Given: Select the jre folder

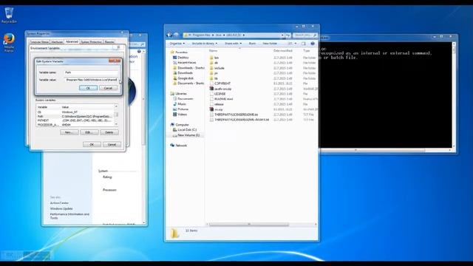Looking at the screenshot, I should (x=216, y=73).
